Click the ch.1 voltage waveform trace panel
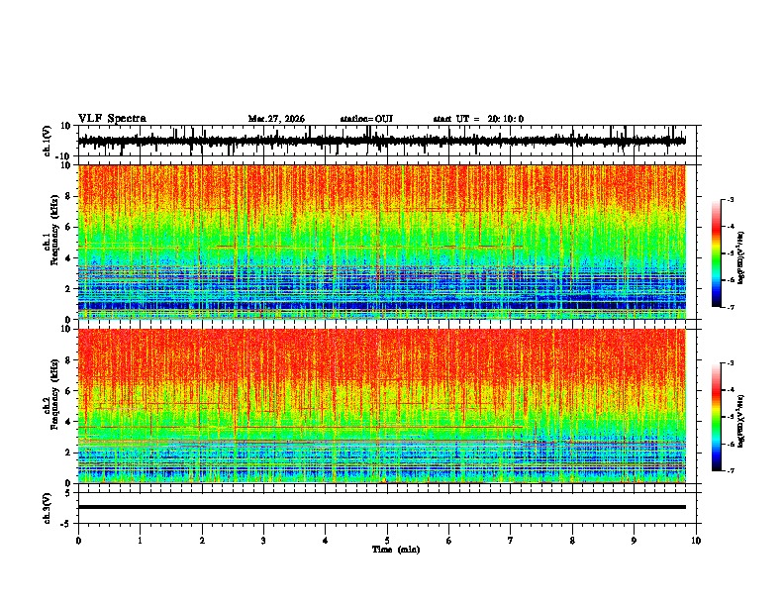The image size is (784, 606). click(x=389, y=141)
